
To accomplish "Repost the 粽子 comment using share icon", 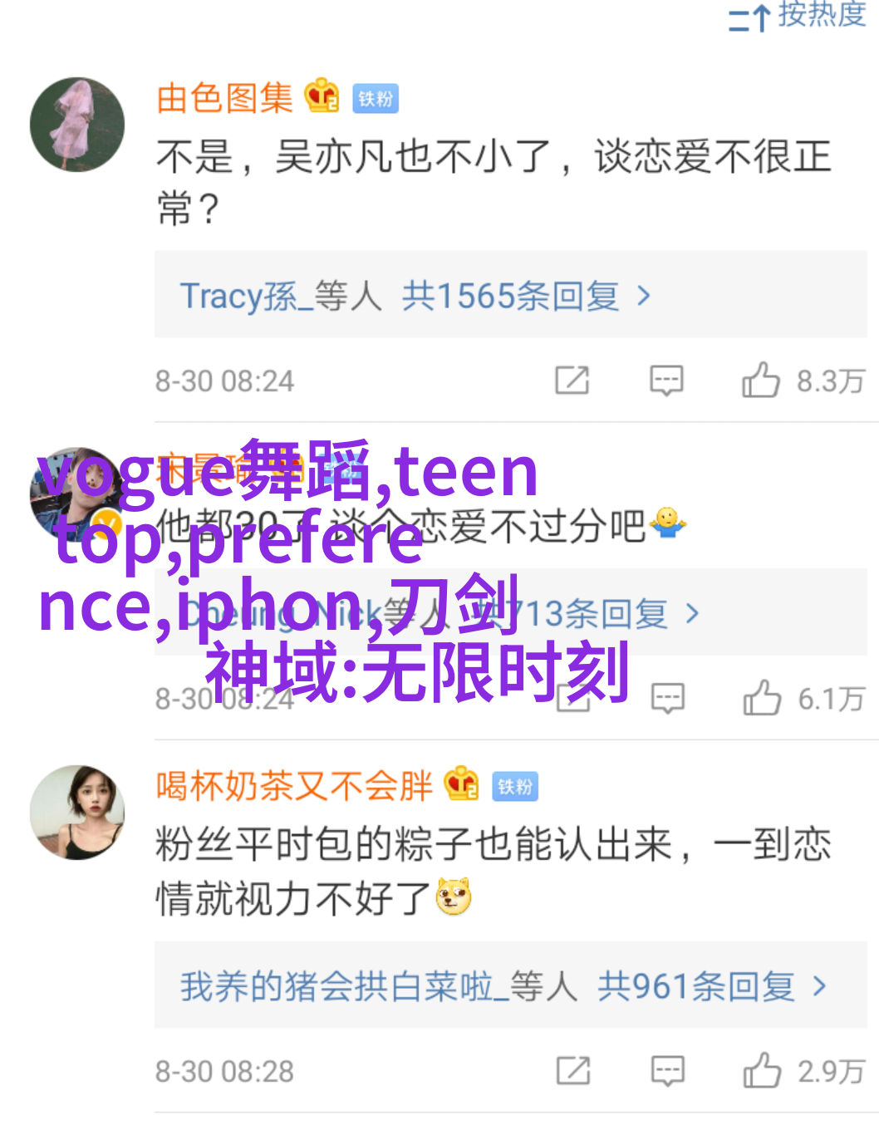I will [x=573, y=1070].
